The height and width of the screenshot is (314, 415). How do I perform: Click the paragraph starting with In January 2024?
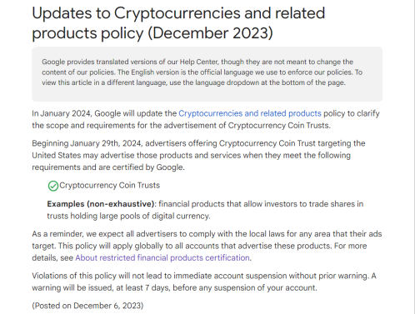point(206,119)
